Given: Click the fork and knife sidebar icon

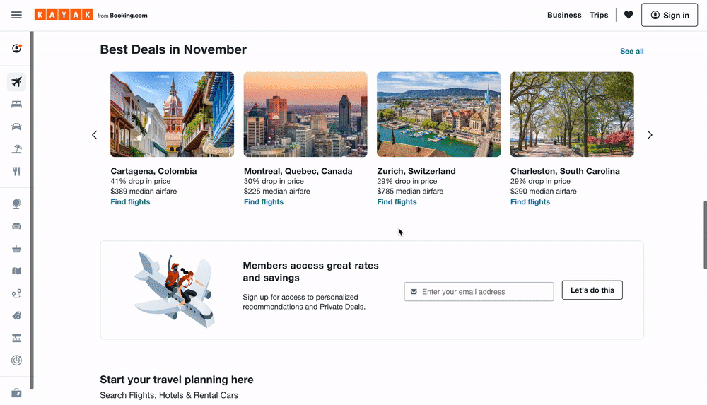Looking at the screenshot, I should coord(17,171).
